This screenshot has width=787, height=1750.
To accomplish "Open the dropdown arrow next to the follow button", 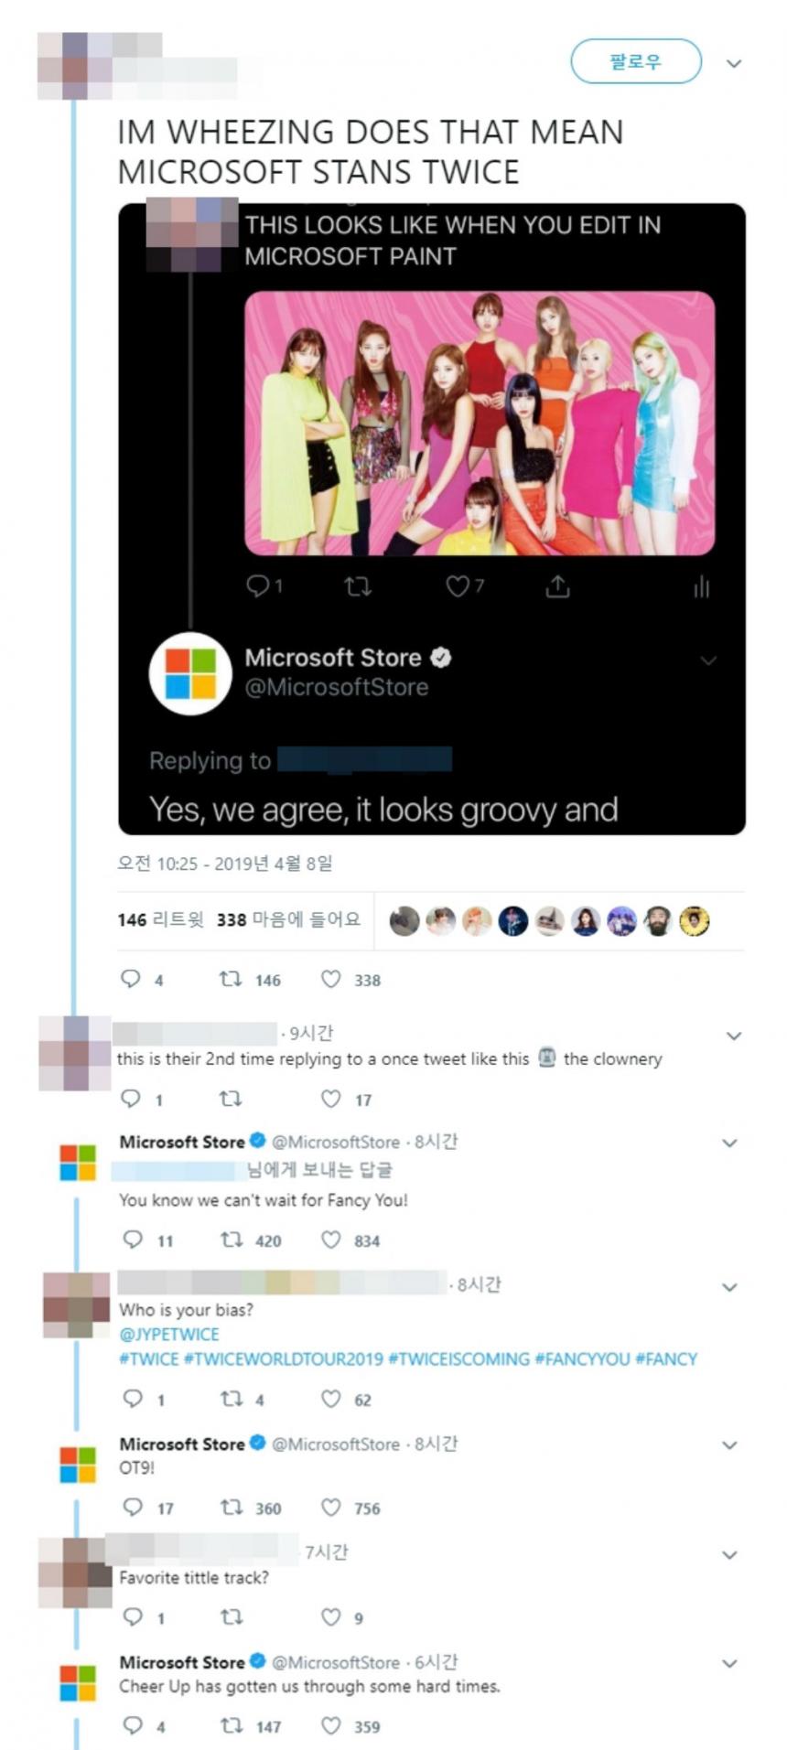I will click(733, 63).
